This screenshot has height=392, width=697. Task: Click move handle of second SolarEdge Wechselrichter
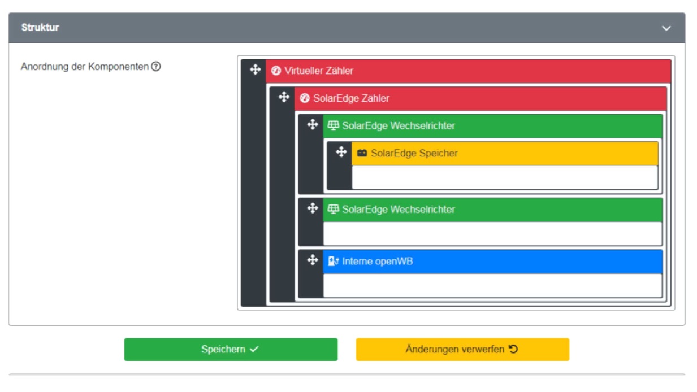pyautogui.click(x=313, y=208)
